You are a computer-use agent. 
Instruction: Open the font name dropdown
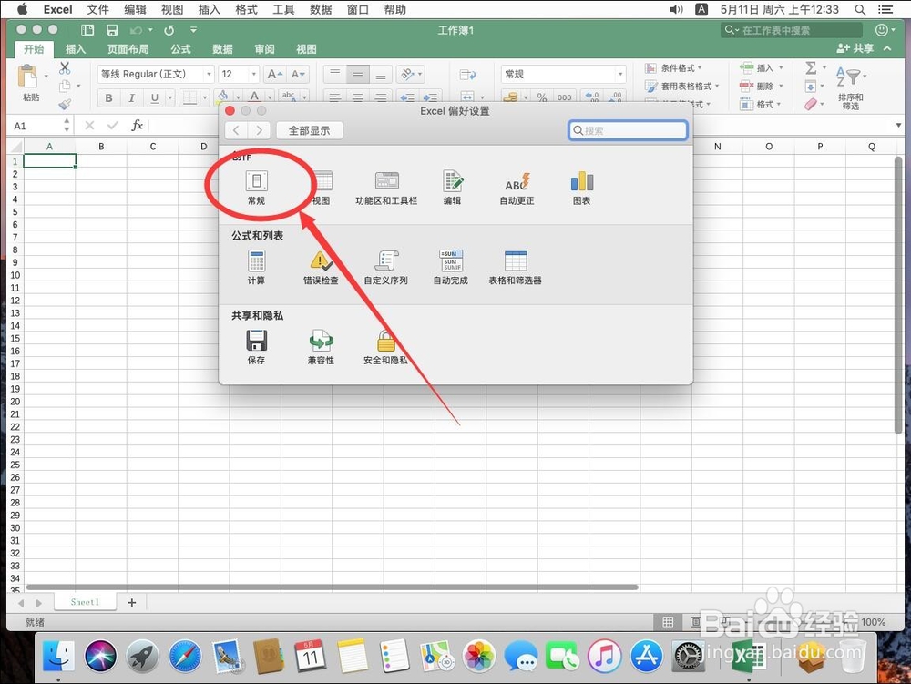click(x=209, y=75)
